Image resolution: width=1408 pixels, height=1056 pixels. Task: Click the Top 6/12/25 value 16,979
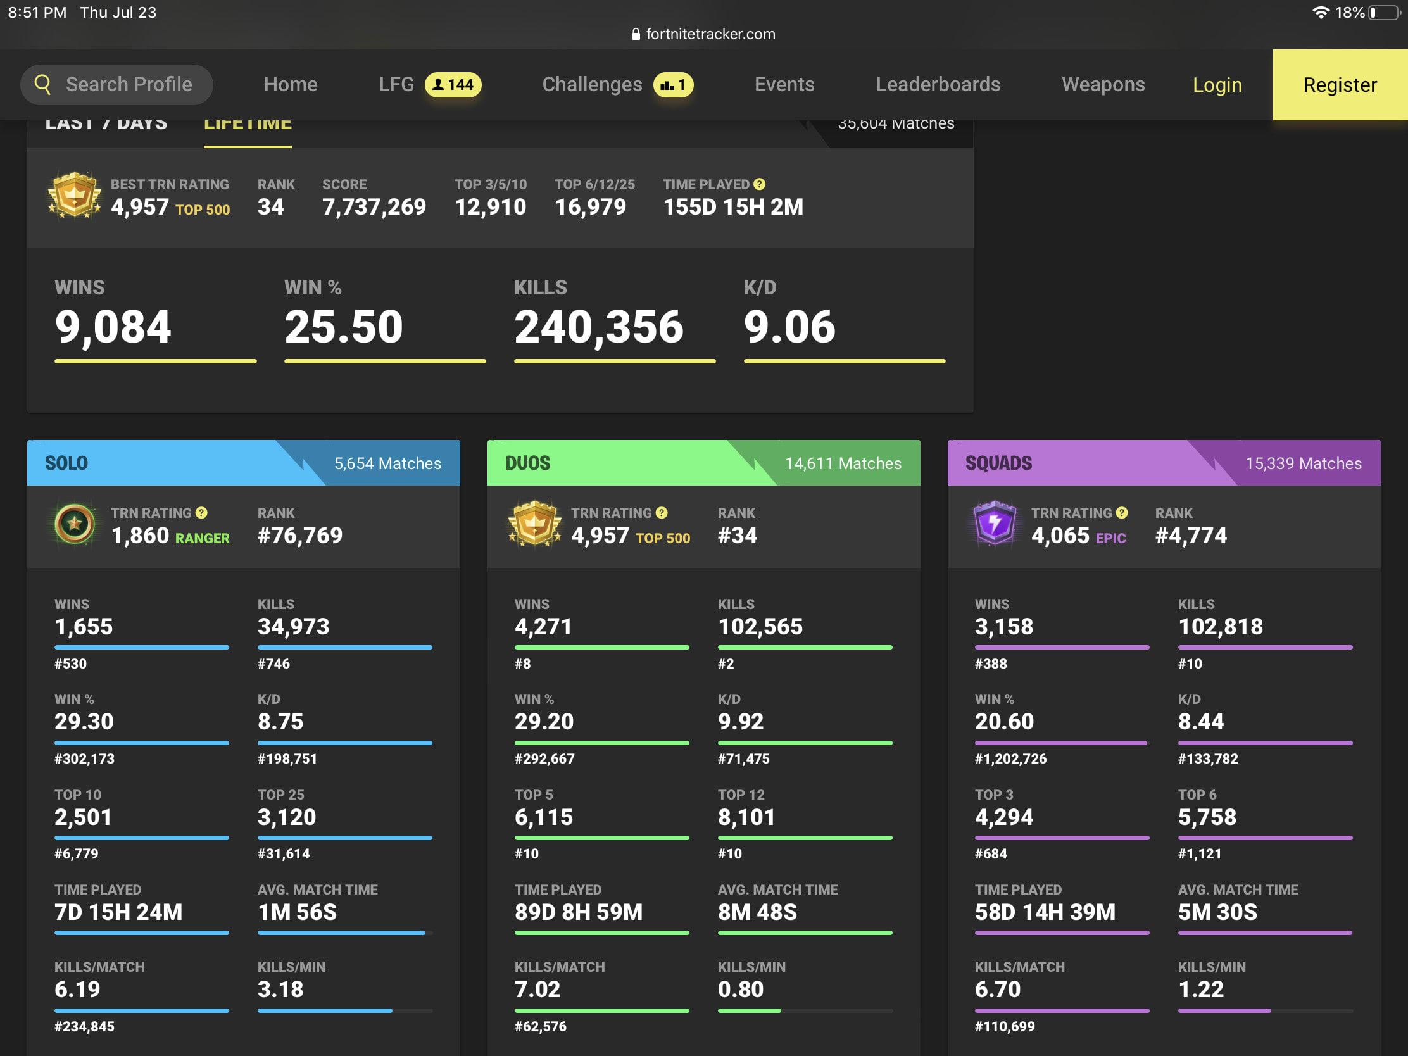590,207
